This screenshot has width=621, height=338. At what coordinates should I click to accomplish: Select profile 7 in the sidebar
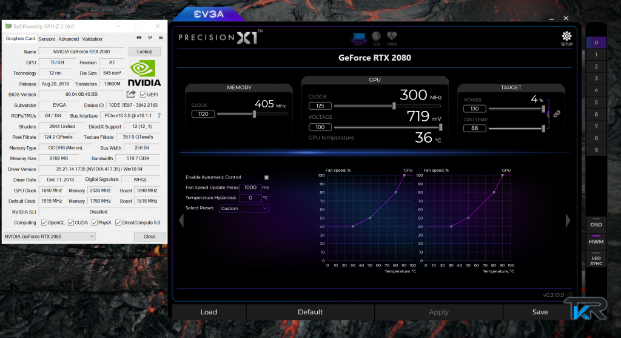pyautogui.click(x=596, y=126)
